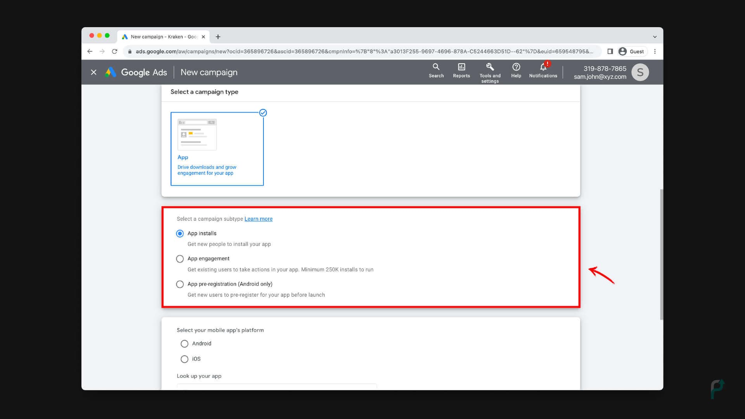The width and height of the screenshot is (745, 419).
Task: Open Learn more link for campaign subtype
Action: [258, 218]
